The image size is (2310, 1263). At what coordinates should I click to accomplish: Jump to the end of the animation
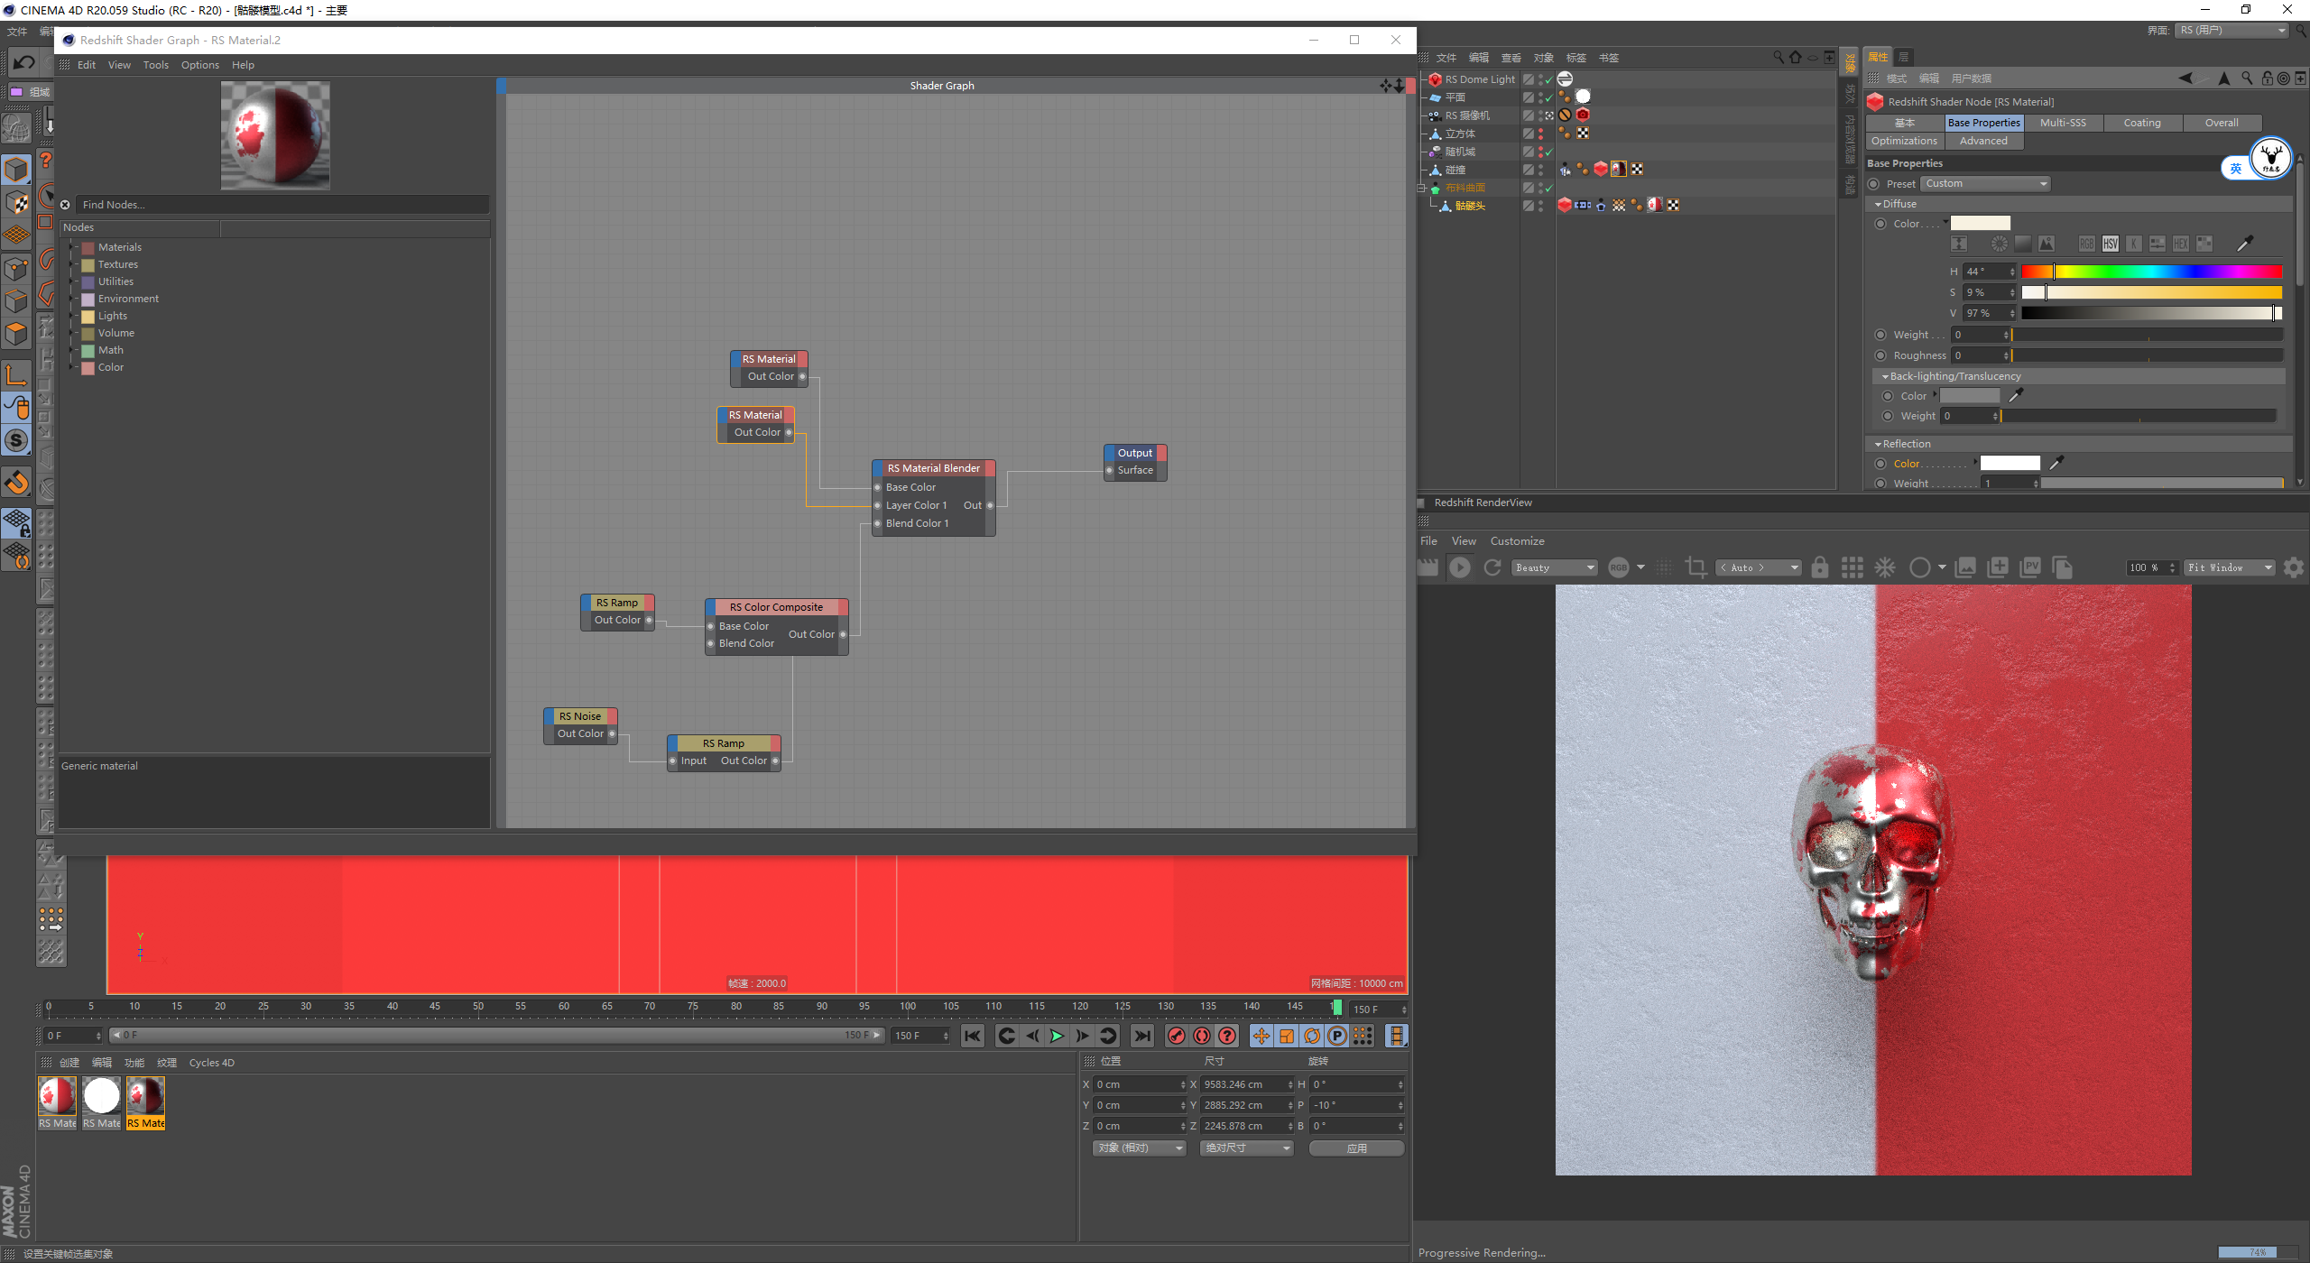(1142, 1036)
